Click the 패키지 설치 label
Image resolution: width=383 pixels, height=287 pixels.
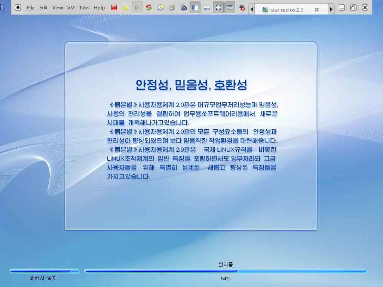click(43, 278)
